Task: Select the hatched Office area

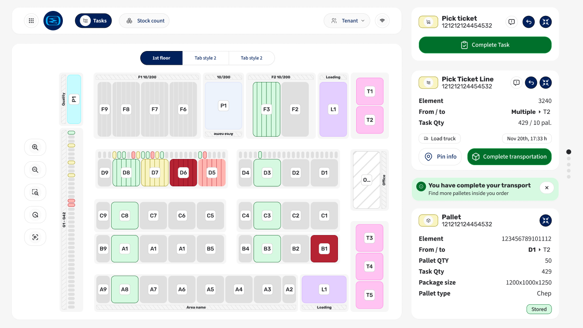Action: point(367,180)
